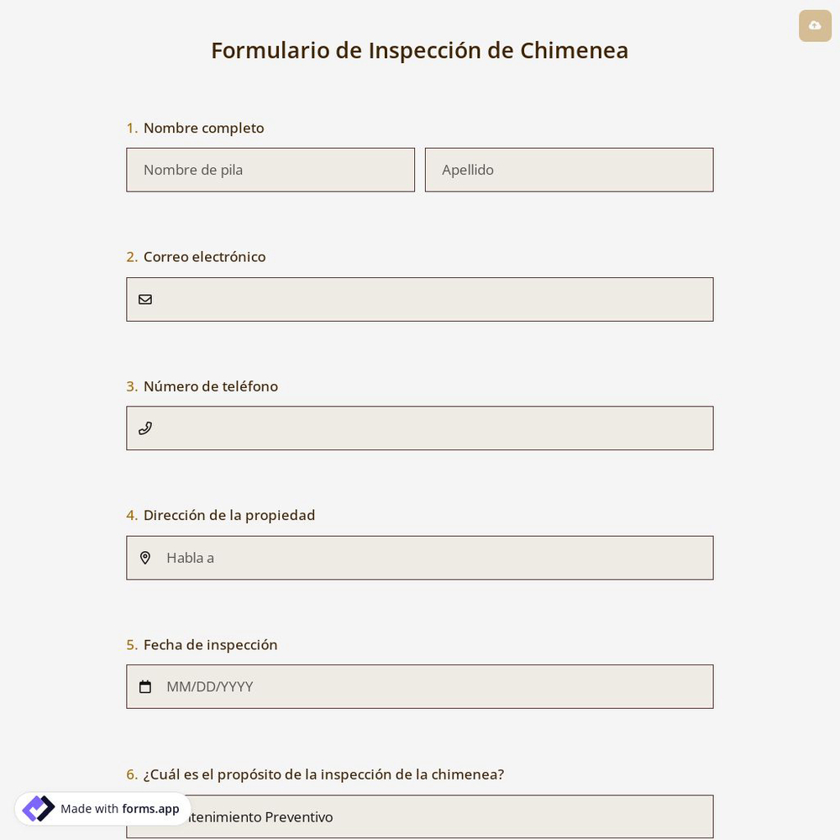The image size is (840, 840).
Task: Click the form title heading
Action: click(x=420, y=50)
